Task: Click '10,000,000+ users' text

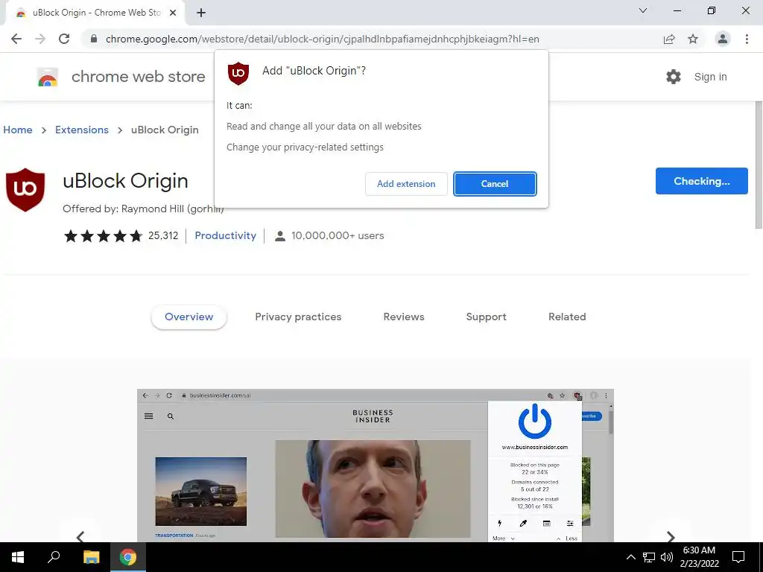Action: click(338, 235)
